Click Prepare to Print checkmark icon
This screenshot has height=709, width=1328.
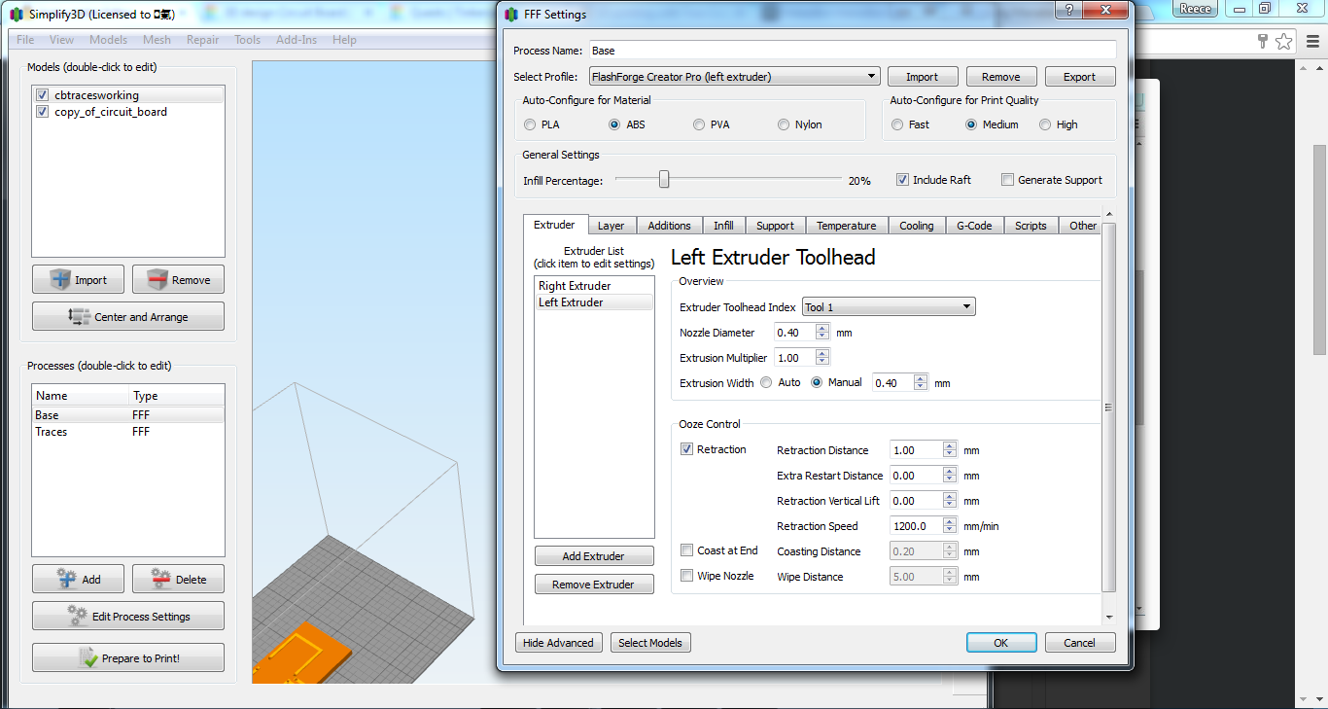[x=87, y=657]
